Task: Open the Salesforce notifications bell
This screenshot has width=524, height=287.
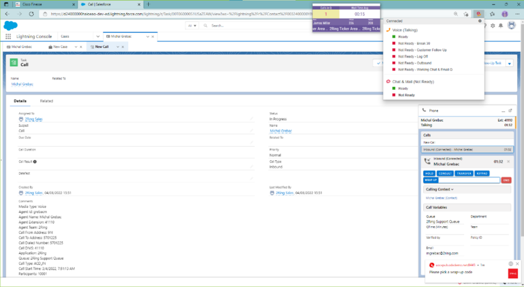Action: pyautogui.click(x=500, y=26)
